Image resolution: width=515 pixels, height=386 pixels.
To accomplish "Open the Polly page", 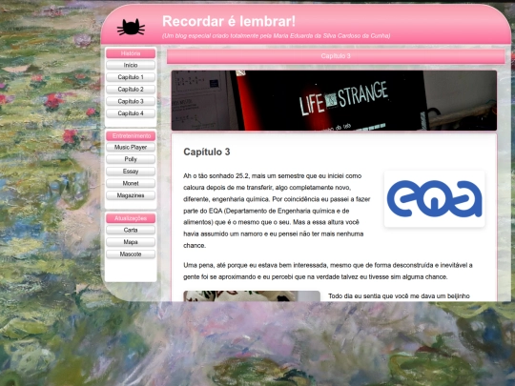I will (x=131, y=159).
